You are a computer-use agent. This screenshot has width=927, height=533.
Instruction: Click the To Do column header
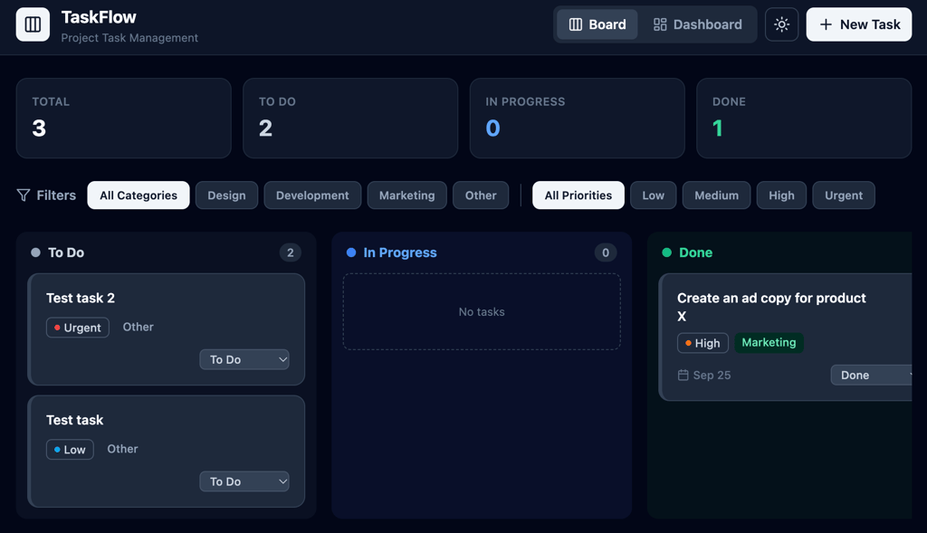coord(65,252)
